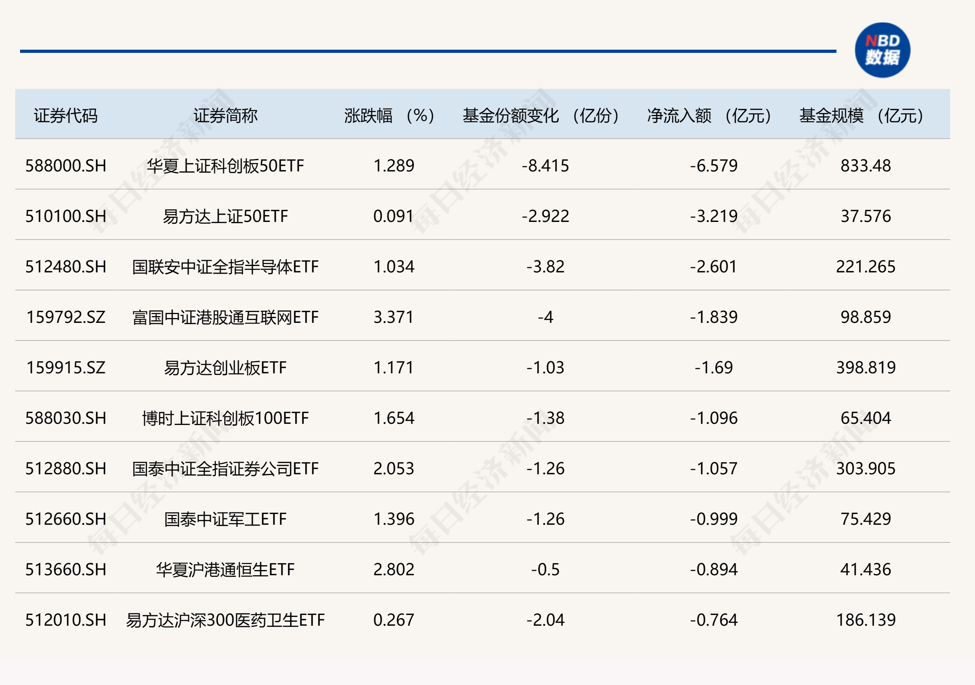Click net inflow value -0.999
This screenshot has width=975, height=685.
[x=714, y=519]
